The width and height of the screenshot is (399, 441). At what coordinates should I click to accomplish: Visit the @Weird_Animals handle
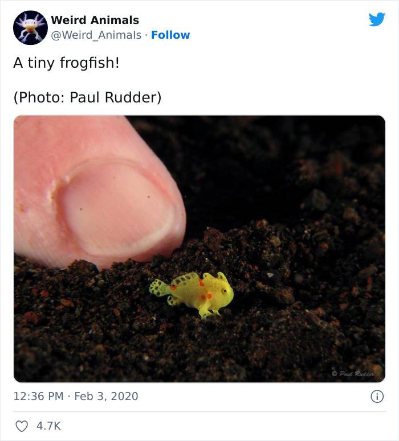click(x=96, y=35)
